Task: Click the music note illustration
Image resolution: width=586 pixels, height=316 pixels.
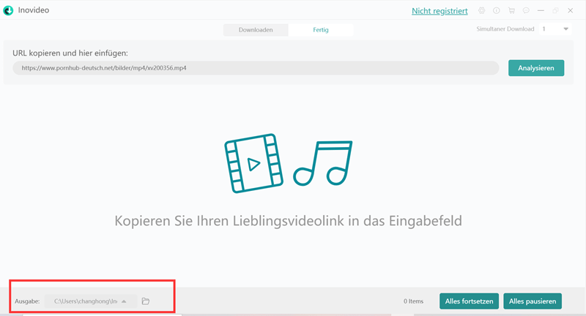Action: pos(323,163)
